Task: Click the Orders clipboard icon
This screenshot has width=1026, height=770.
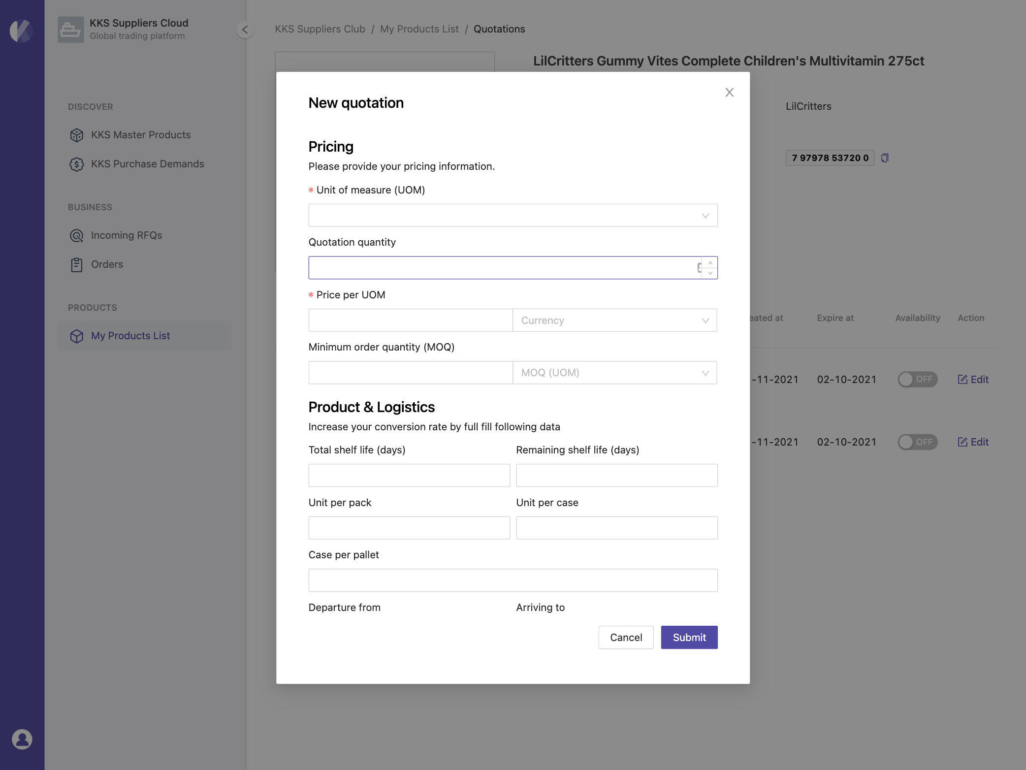Action: tap(76, 265)
